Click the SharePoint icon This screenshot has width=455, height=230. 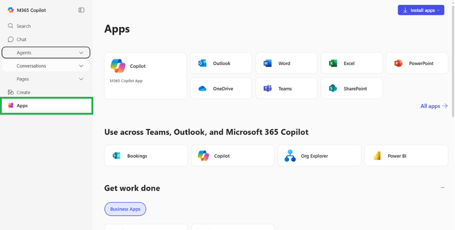pyautogui.click(x=333, y=88)
